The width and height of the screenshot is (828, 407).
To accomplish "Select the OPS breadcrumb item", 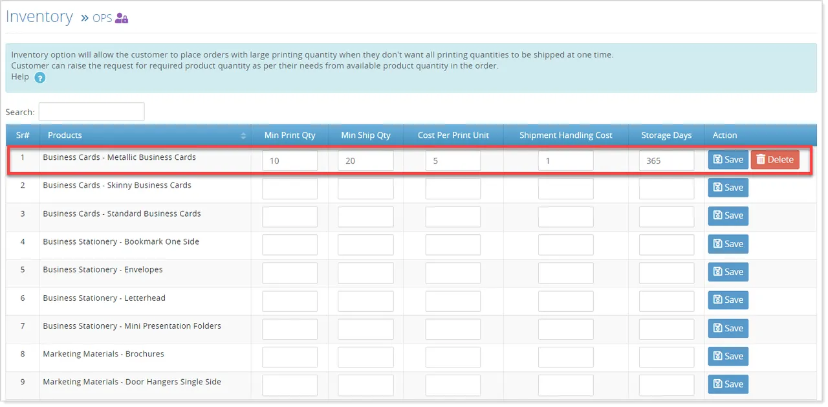I will coord(102,18).
